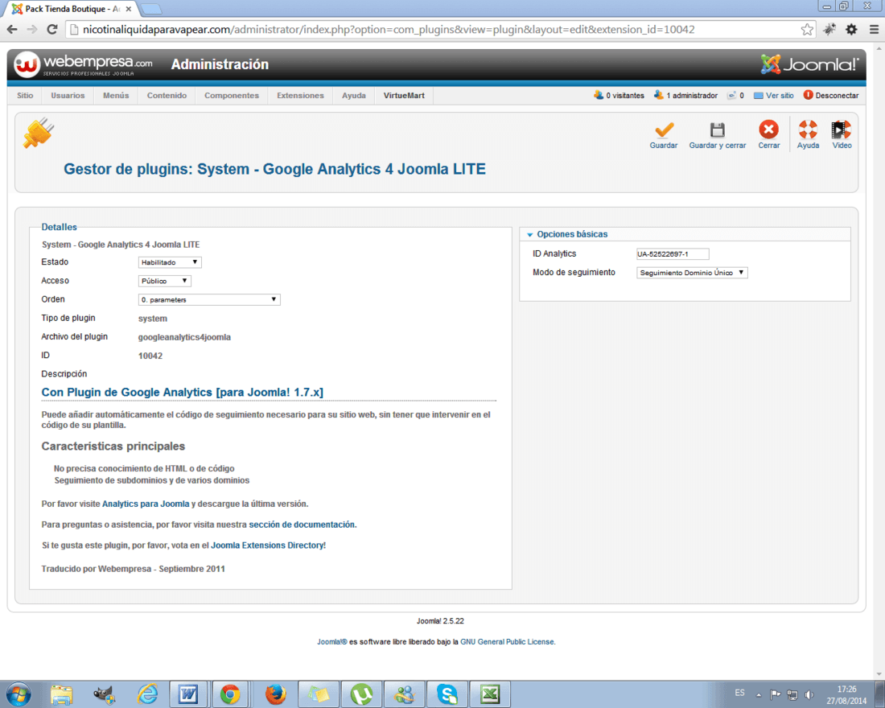
Task: Click the browser back arrow
Action: tap(12, 29)
